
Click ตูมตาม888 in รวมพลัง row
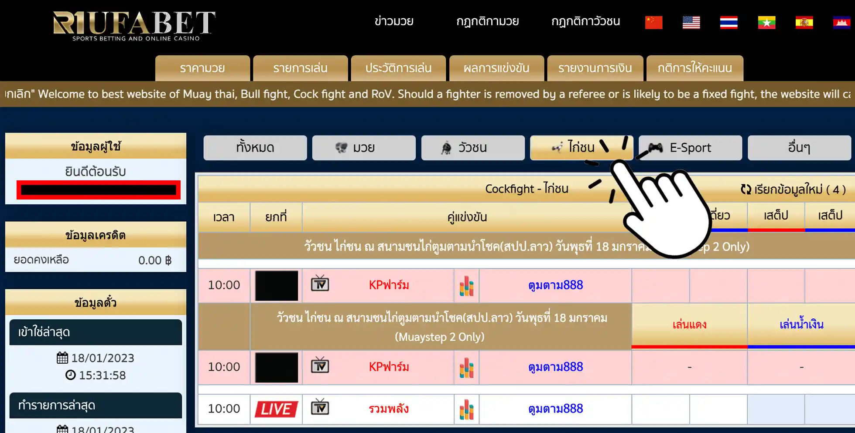555,409
